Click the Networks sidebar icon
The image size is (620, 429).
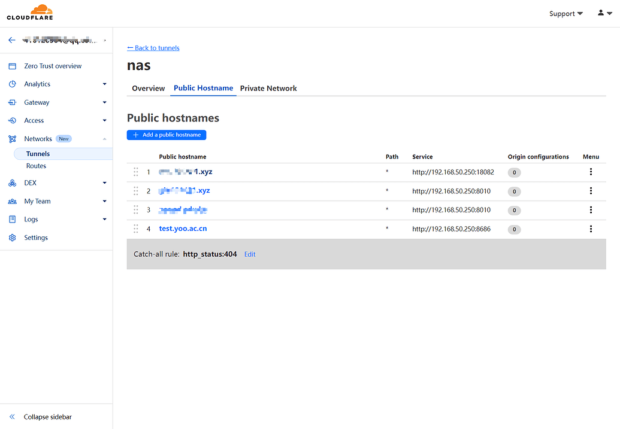(12, 139)
